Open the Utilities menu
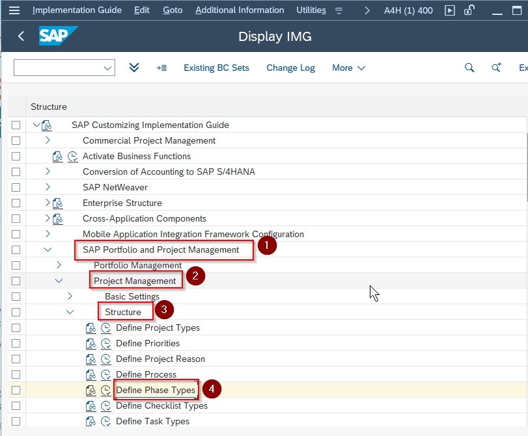The height and width of the screenshot is (436, 528). coord(311,10)
